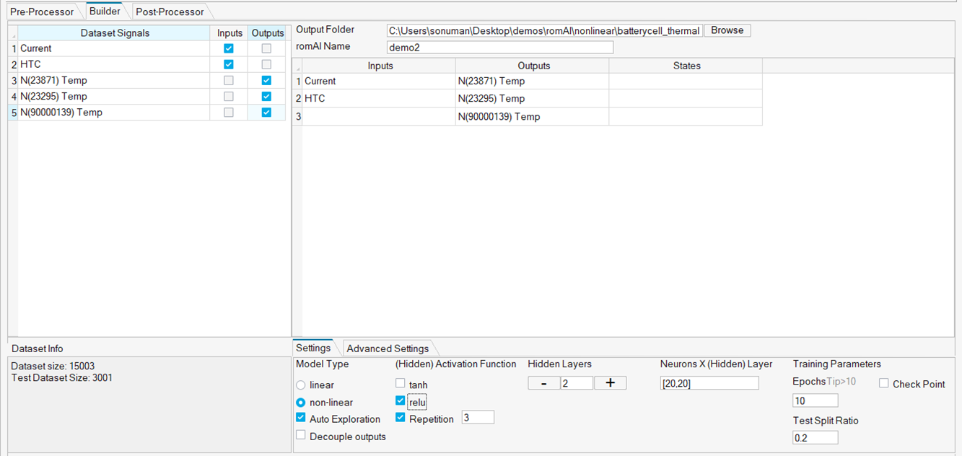This screenshot has height=456, width=962.
Task: Open the Settings tab
Action: click(313, 348)
